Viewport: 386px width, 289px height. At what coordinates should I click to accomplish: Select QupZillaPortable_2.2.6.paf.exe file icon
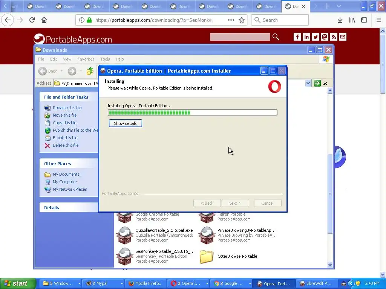point(125,235)
